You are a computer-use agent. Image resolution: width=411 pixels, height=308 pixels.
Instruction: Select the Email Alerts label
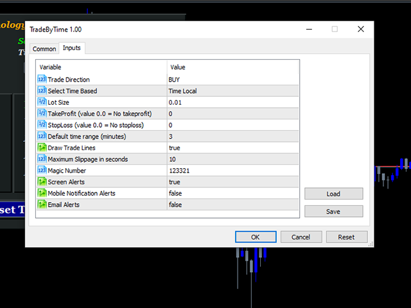click(64, 205)
